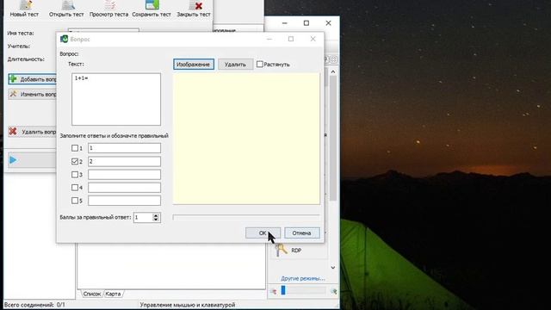Enable the Растянуть checkbox

(260, 64)
